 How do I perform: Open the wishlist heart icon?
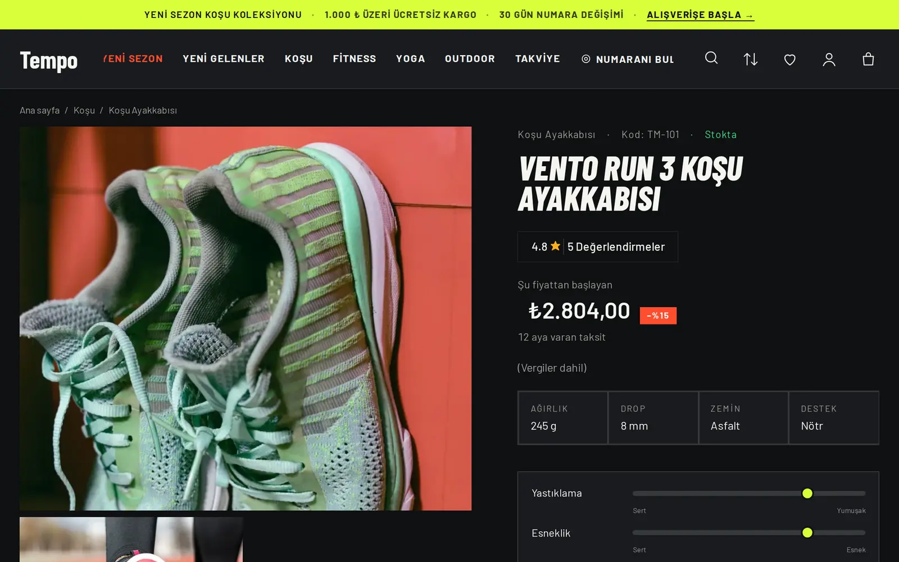coord(790,60)
